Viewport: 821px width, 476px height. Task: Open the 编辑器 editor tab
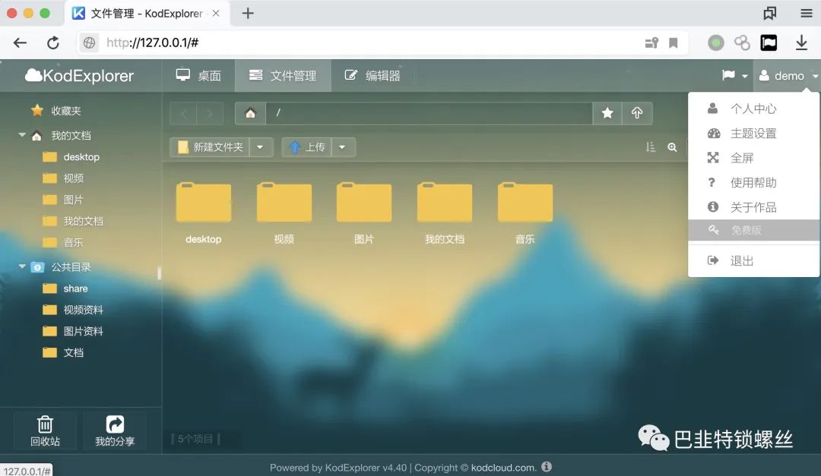tap(372, 76)
